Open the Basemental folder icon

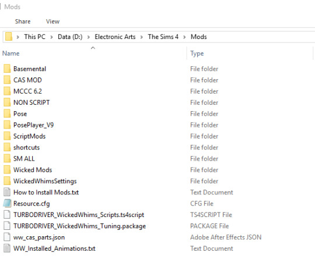point(7,69)
